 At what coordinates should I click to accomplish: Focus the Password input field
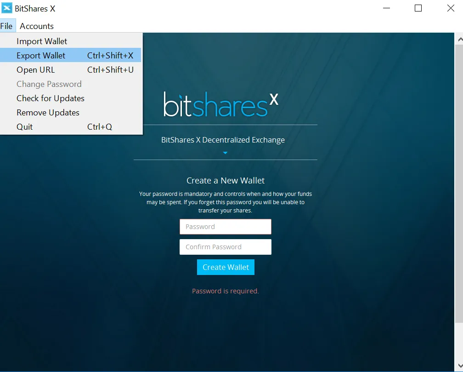click(x=225, y=227)
